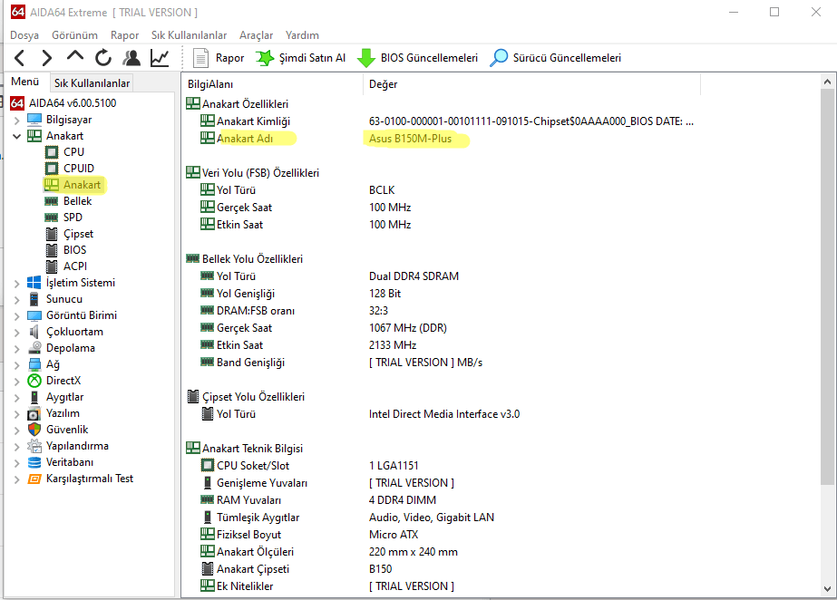Image resolution: width=837 pixels, height=600 pixels.
Task: Expand the Yapılandırma tree node
Action: coord(16,447)
